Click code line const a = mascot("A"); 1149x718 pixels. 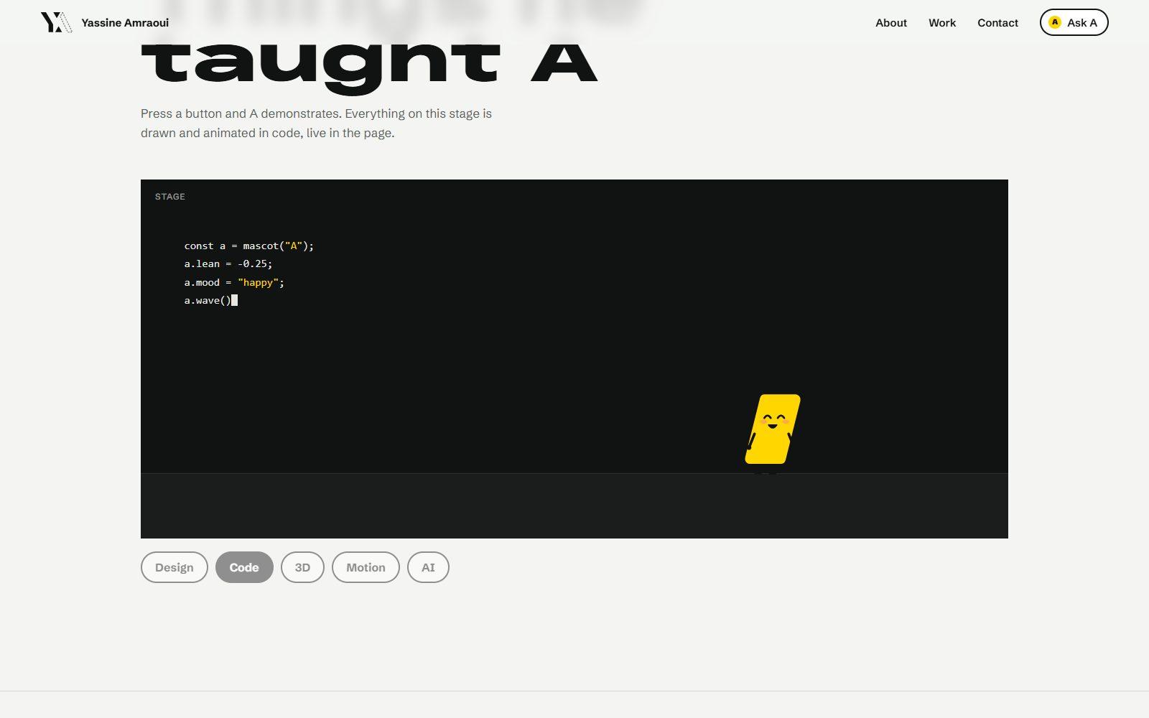tap(249, 246)
